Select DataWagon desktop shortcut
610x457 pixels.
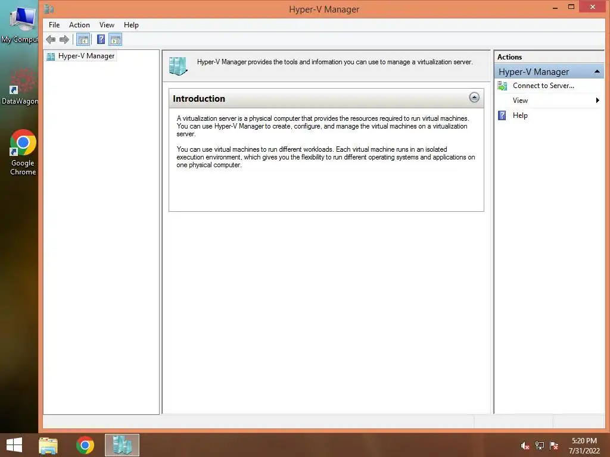tap(20, 86)
